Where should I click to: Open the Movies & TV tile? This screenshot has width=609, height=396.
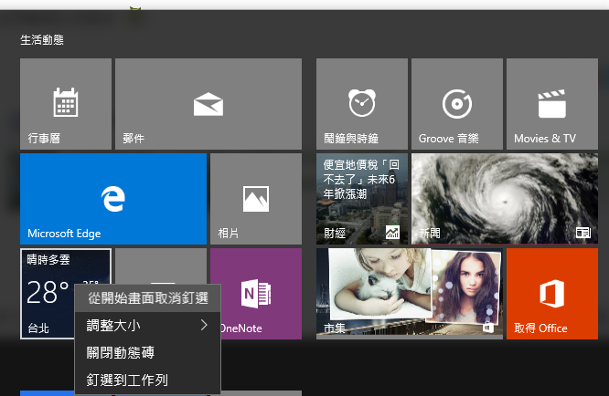tap(552, 104)
